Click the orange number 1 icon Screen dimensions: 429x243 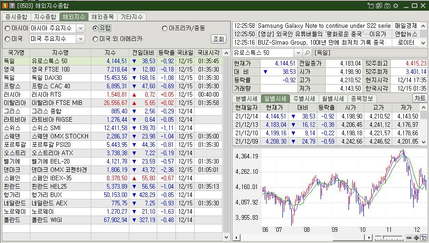[x=5, y=6]
